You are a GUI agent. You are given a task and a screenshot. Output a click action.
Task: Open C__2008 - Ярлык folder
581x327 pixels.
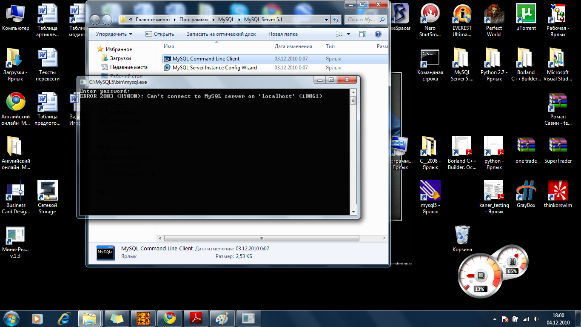430,153
